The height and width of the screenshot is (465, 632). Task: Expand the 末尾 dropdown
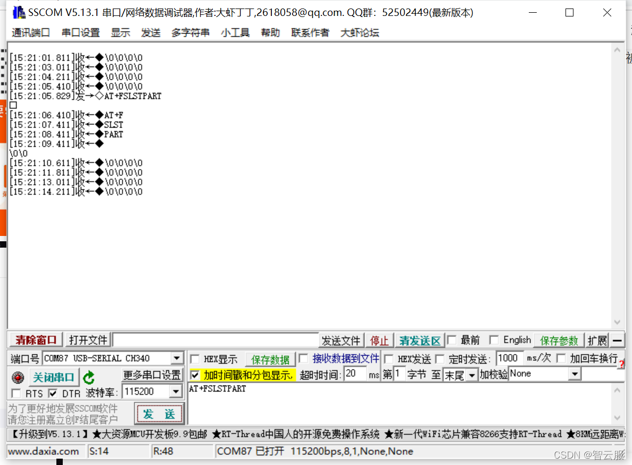tap(471, 375)
